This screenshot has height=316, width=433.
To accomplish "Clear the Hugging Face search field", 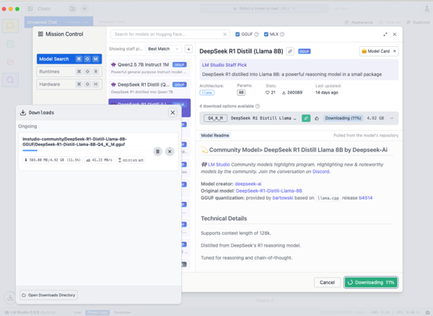I will 224,34.
